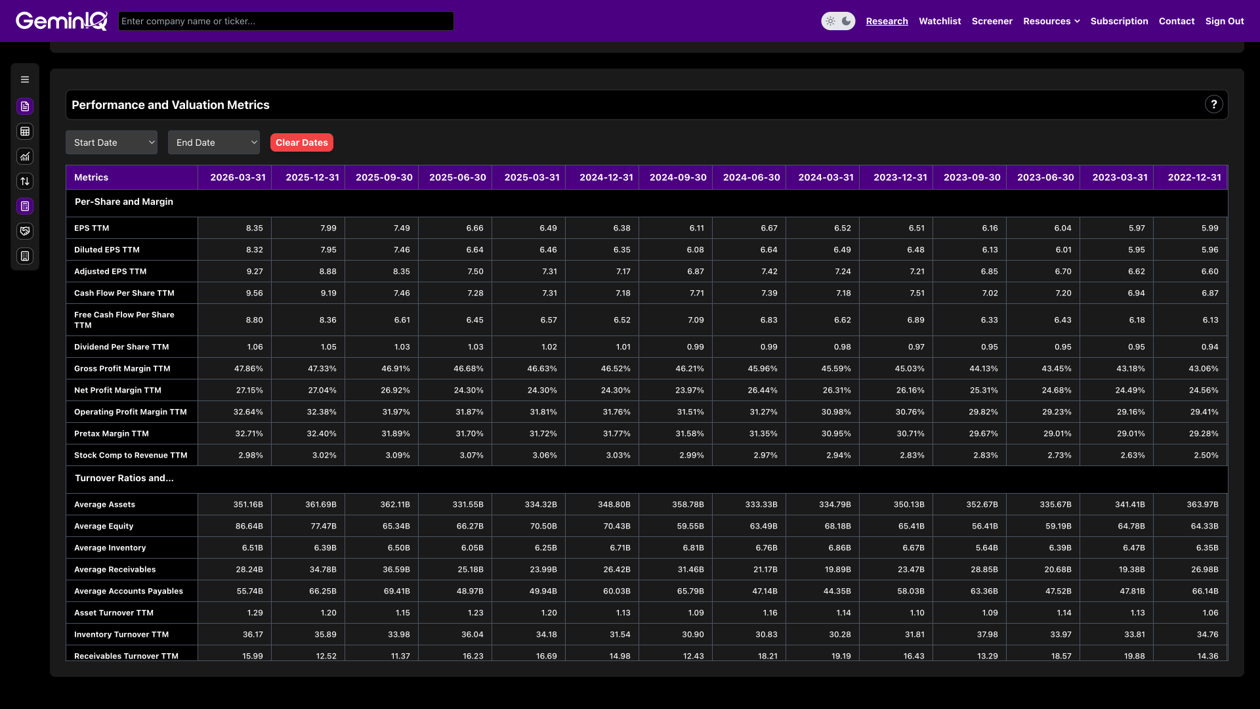Focus the company name or ticker search box
This screenshot has width=1260, height=709.
[286, 21]
